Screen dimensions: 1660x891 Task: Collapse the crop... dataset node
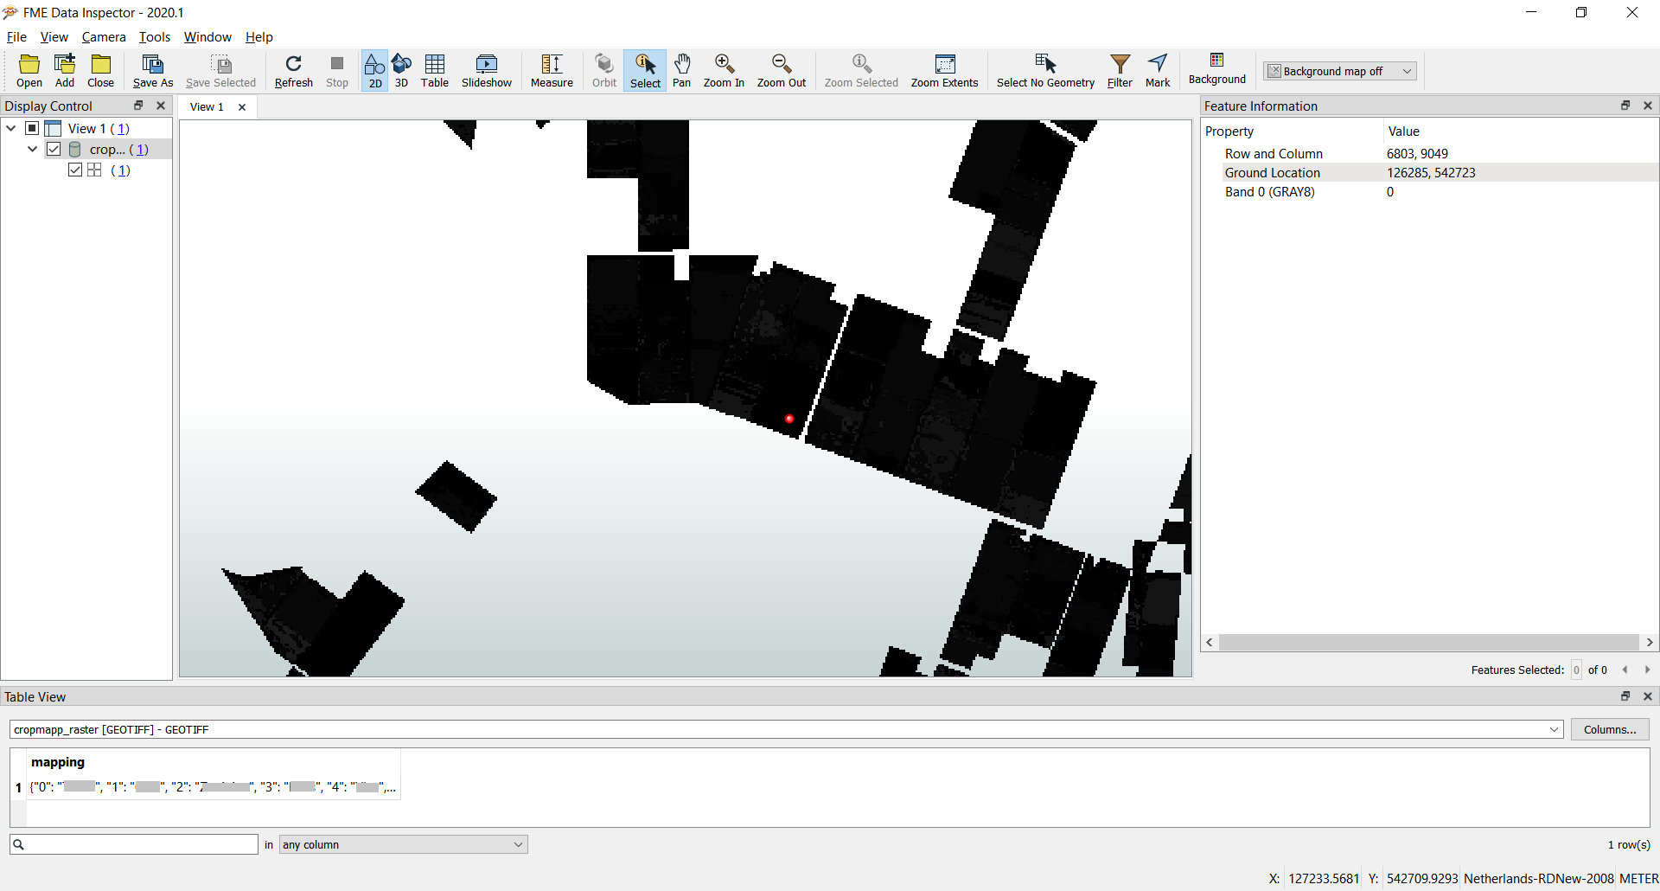click(x=33, y=149)
